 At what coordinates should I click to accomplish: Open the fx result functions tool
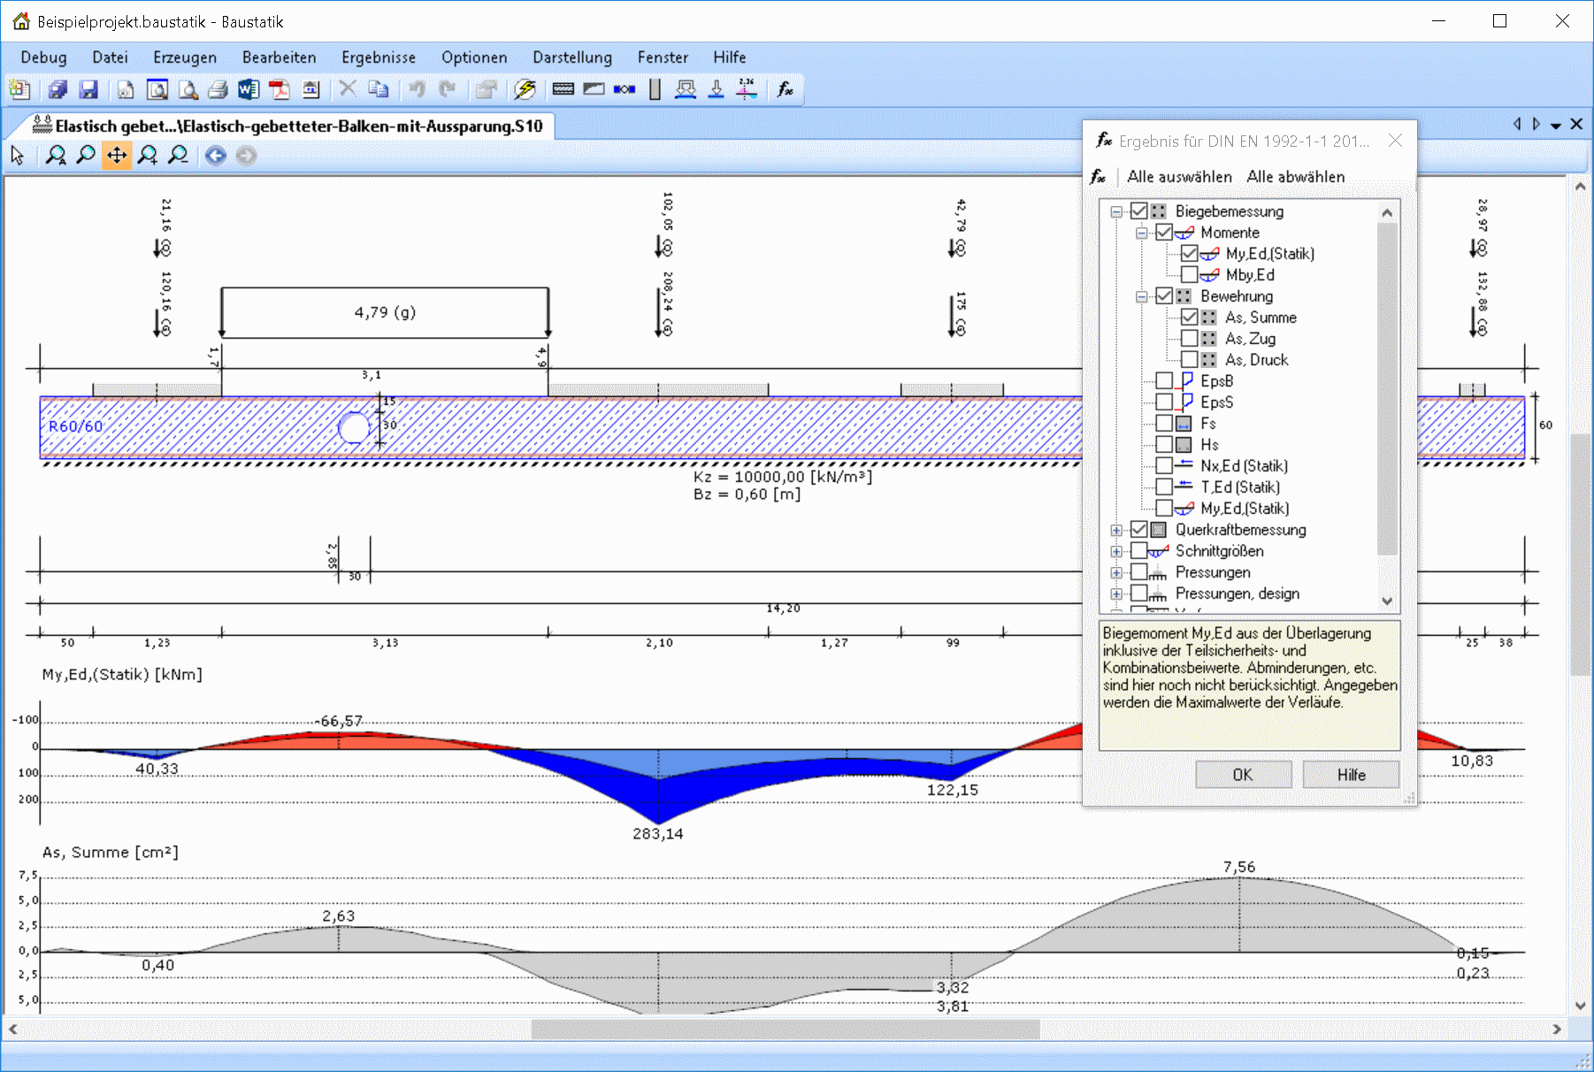(x=784, y=89)
